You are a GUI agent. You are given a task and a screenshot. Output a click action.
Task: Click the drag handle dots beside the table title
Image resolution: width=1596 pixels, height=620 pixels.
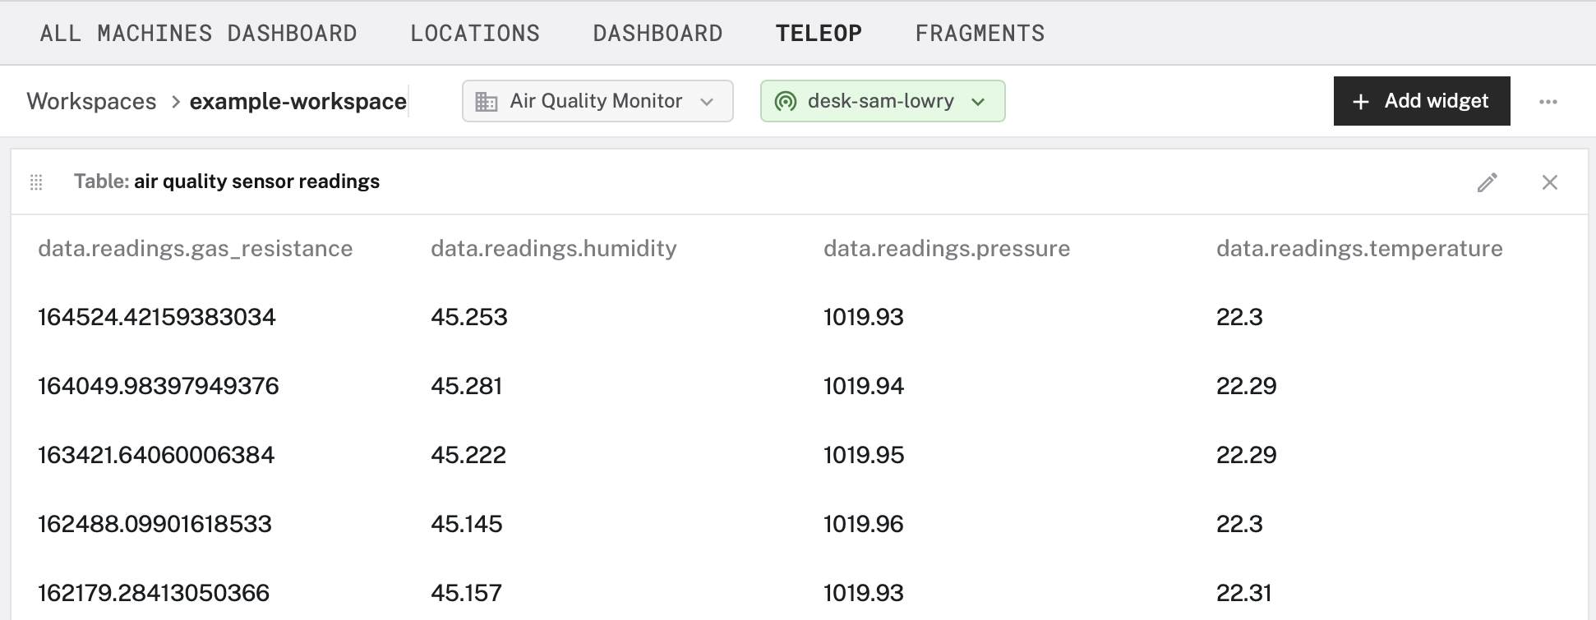[36, 182]
